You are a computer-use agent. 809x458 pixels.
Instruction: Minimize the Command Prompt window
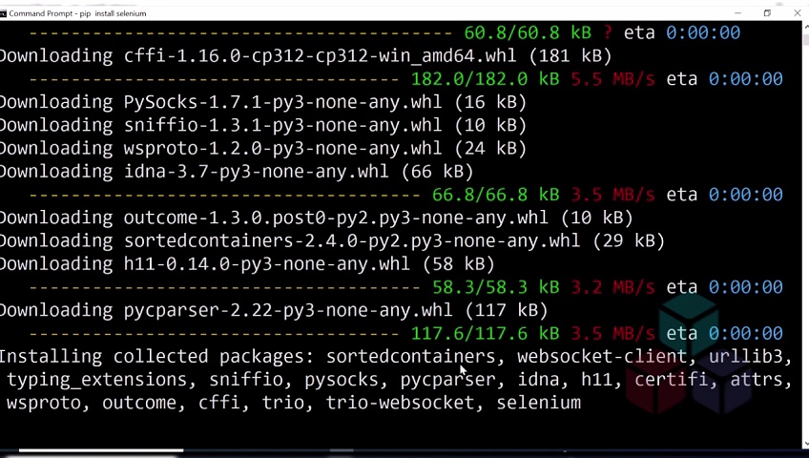pos(737,13)
